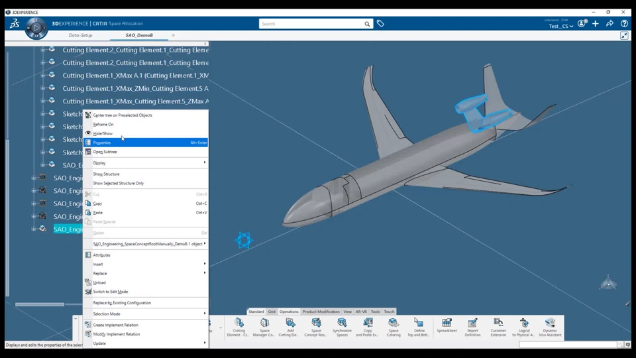Open the Spreadsheet tool in the toolbar
This screenshot has width=636, height=358.
tap(447, 326)
